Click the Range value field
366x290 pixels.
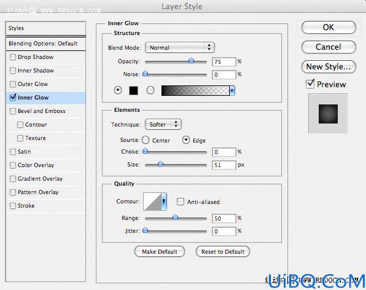coord(224,218)
